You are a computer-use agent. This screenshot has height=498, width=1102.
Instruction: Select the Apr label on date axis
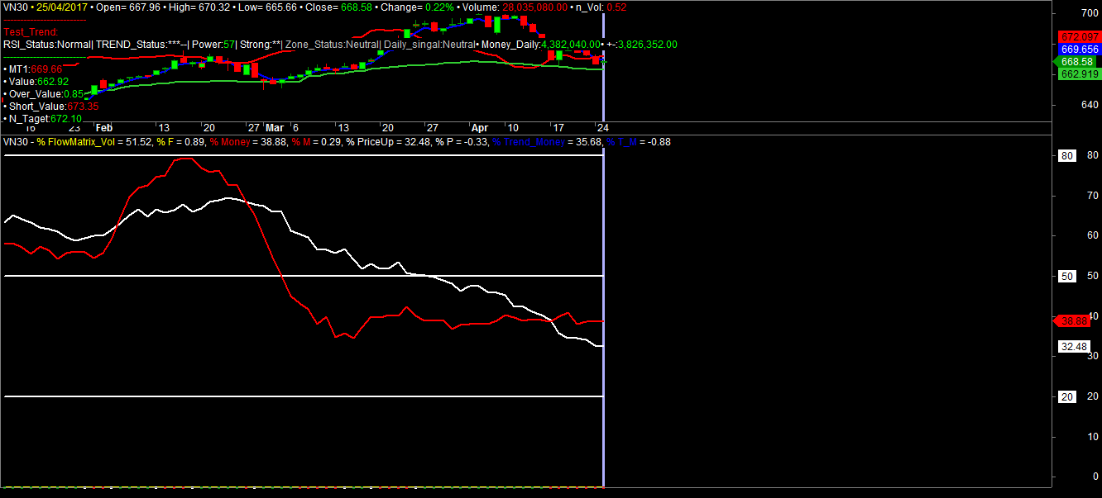tap(480, 128)
